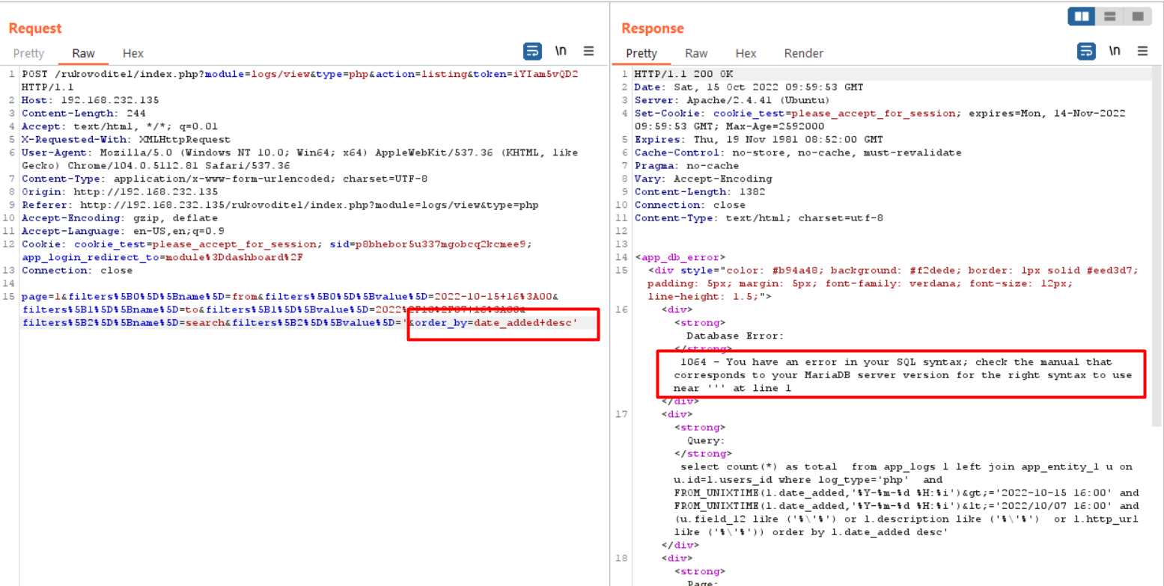Select the side-by-side layout icon
Image resolution: width=1164 pixels, height=586 pixels.
[x=1082, y=16]
